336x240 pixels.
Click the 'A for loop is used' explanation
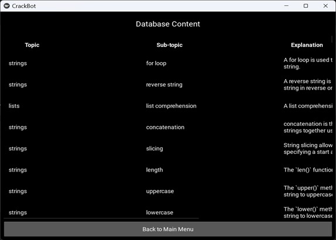click(308, 63)
